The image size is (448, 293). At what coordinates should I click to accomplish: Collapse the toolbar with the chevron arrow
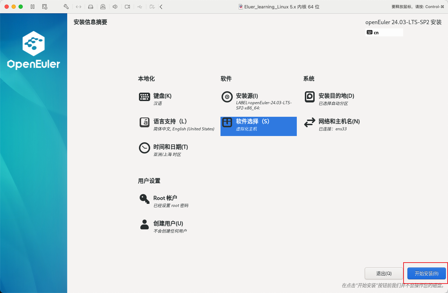point(161,7)
